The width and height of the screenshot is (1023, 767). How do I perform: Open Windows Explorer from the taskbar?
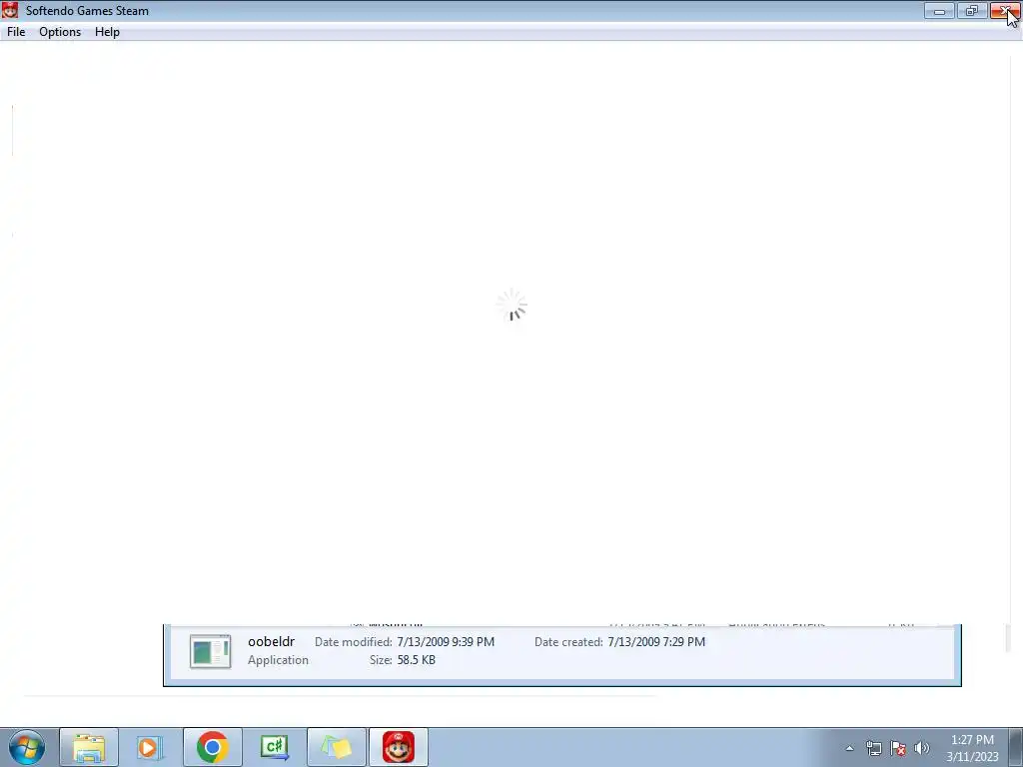[x=89, y=747]
